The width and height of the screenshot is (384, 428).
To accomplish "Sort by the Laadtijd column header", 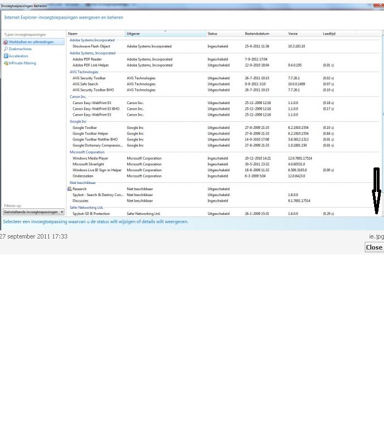I will [x=338, y=34].
